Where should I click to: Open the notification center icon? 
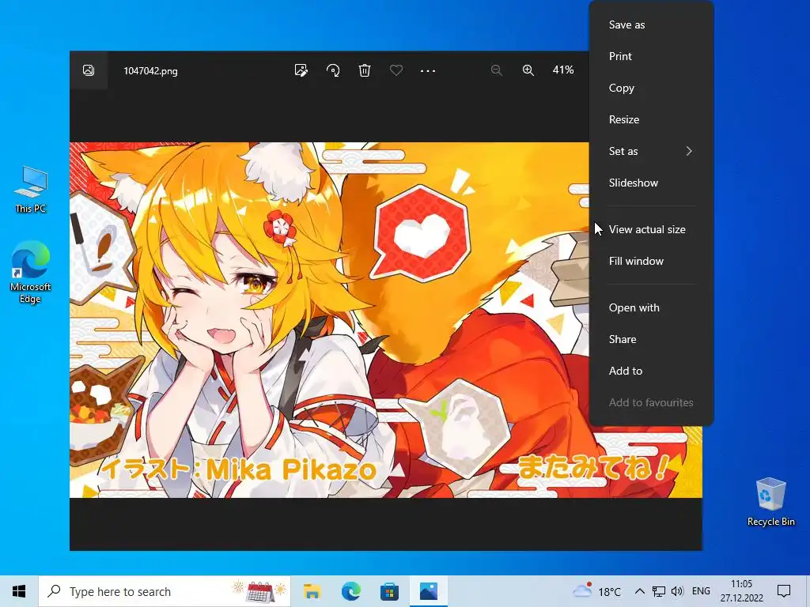784,591
